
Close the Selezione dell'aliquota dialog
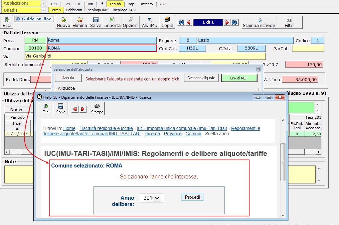tap(258, 69)
